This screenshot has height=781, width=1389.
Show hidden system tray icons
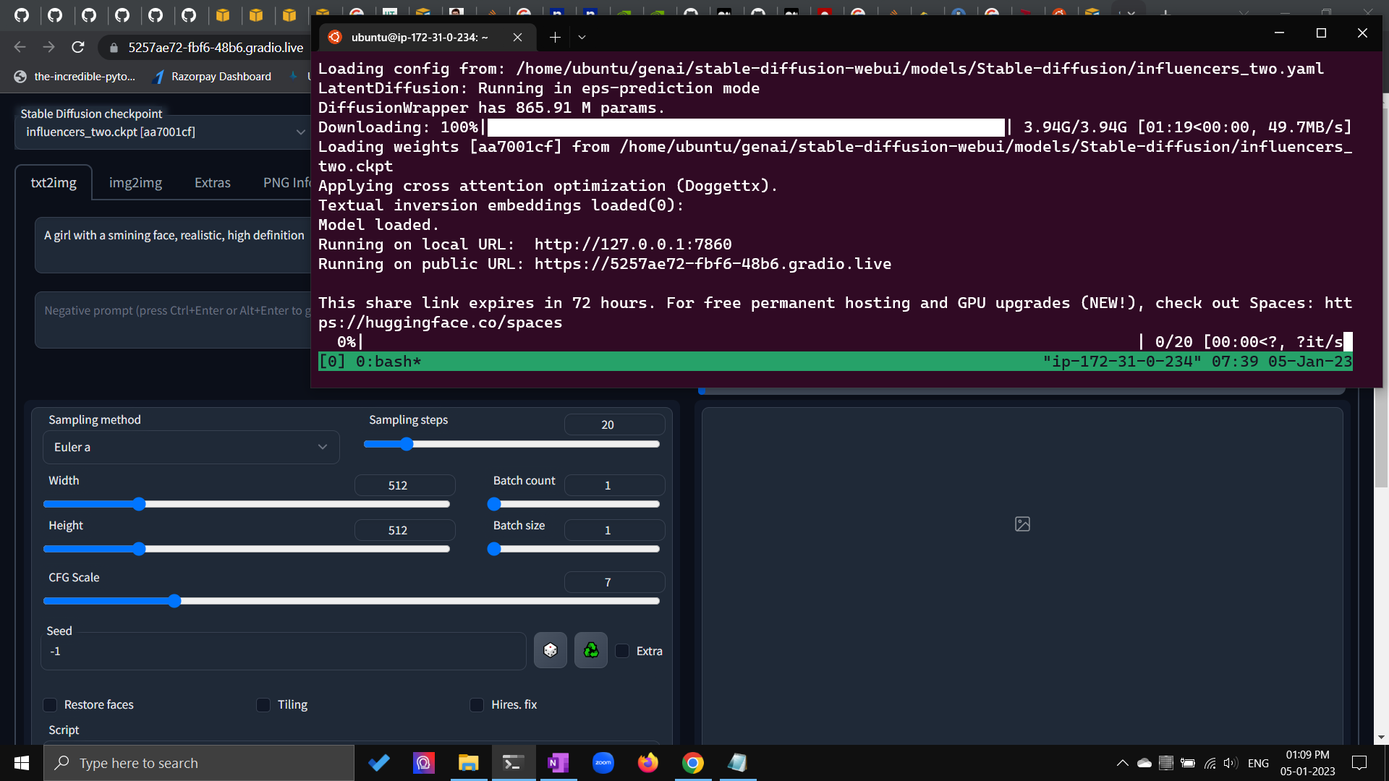click(x=1123, y=763)
